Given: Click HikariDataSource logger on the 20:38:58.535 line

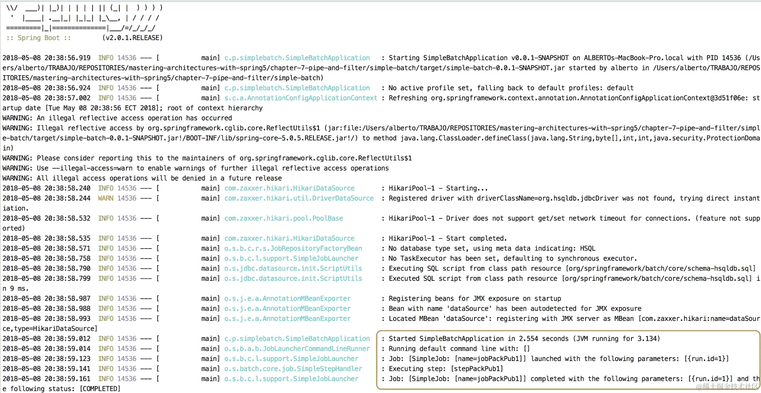Looking at the screenshot, I should tap(290, 238).
